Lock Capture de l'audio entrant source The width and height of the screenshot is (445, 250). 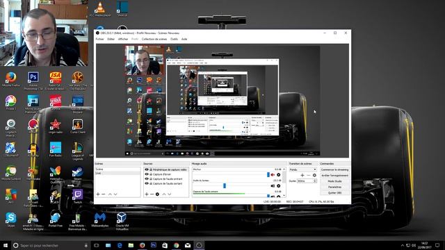tap(151, 179)
